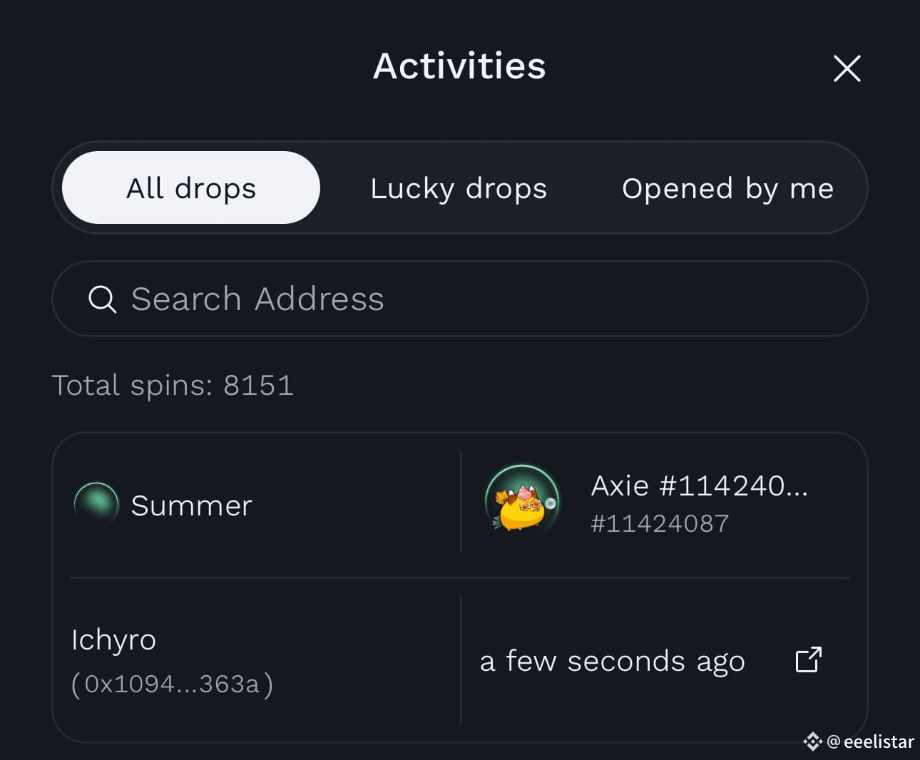The height and width of the screenshot is (760, 920).
Task: Click the #11424087 token ID
Action: coord(660,523)
